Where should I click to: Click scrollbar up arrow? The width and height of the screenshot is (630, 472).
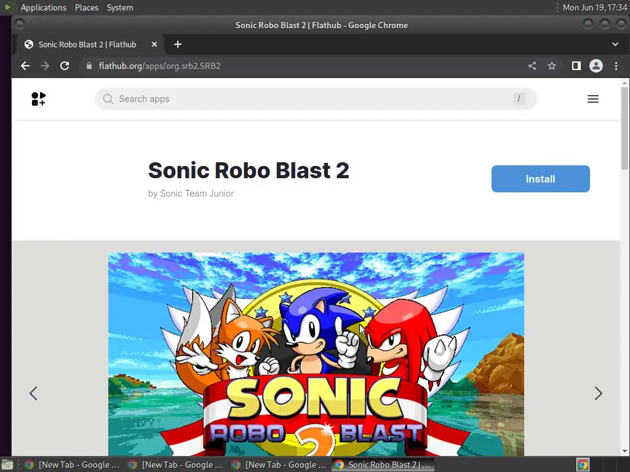[624, 83]
